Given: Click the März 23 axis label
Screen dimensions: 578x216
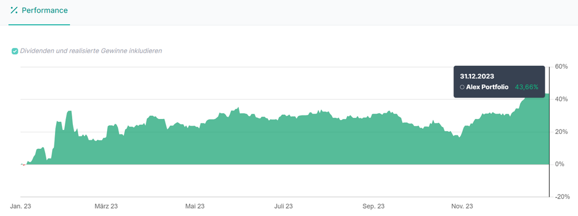Looking at the screenshot, I should pyautogui.click(x=106, y=206).
